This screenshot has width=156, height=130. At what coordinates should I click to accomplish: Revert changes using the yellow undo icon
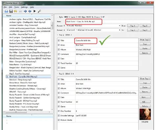click(x=15, y=11)
